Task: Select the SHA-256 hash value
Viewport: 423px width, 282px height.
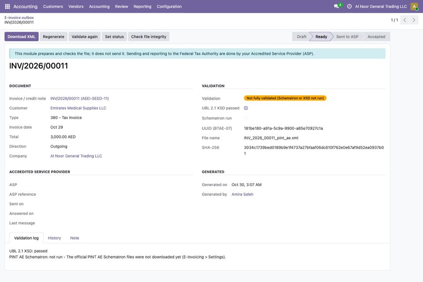Action: [314, 150]
